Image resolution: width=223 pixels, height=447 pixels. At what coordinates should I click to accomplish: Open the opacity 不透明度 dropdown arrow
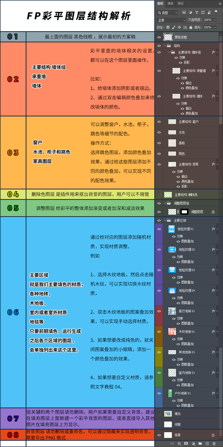[x=215, y=20]
